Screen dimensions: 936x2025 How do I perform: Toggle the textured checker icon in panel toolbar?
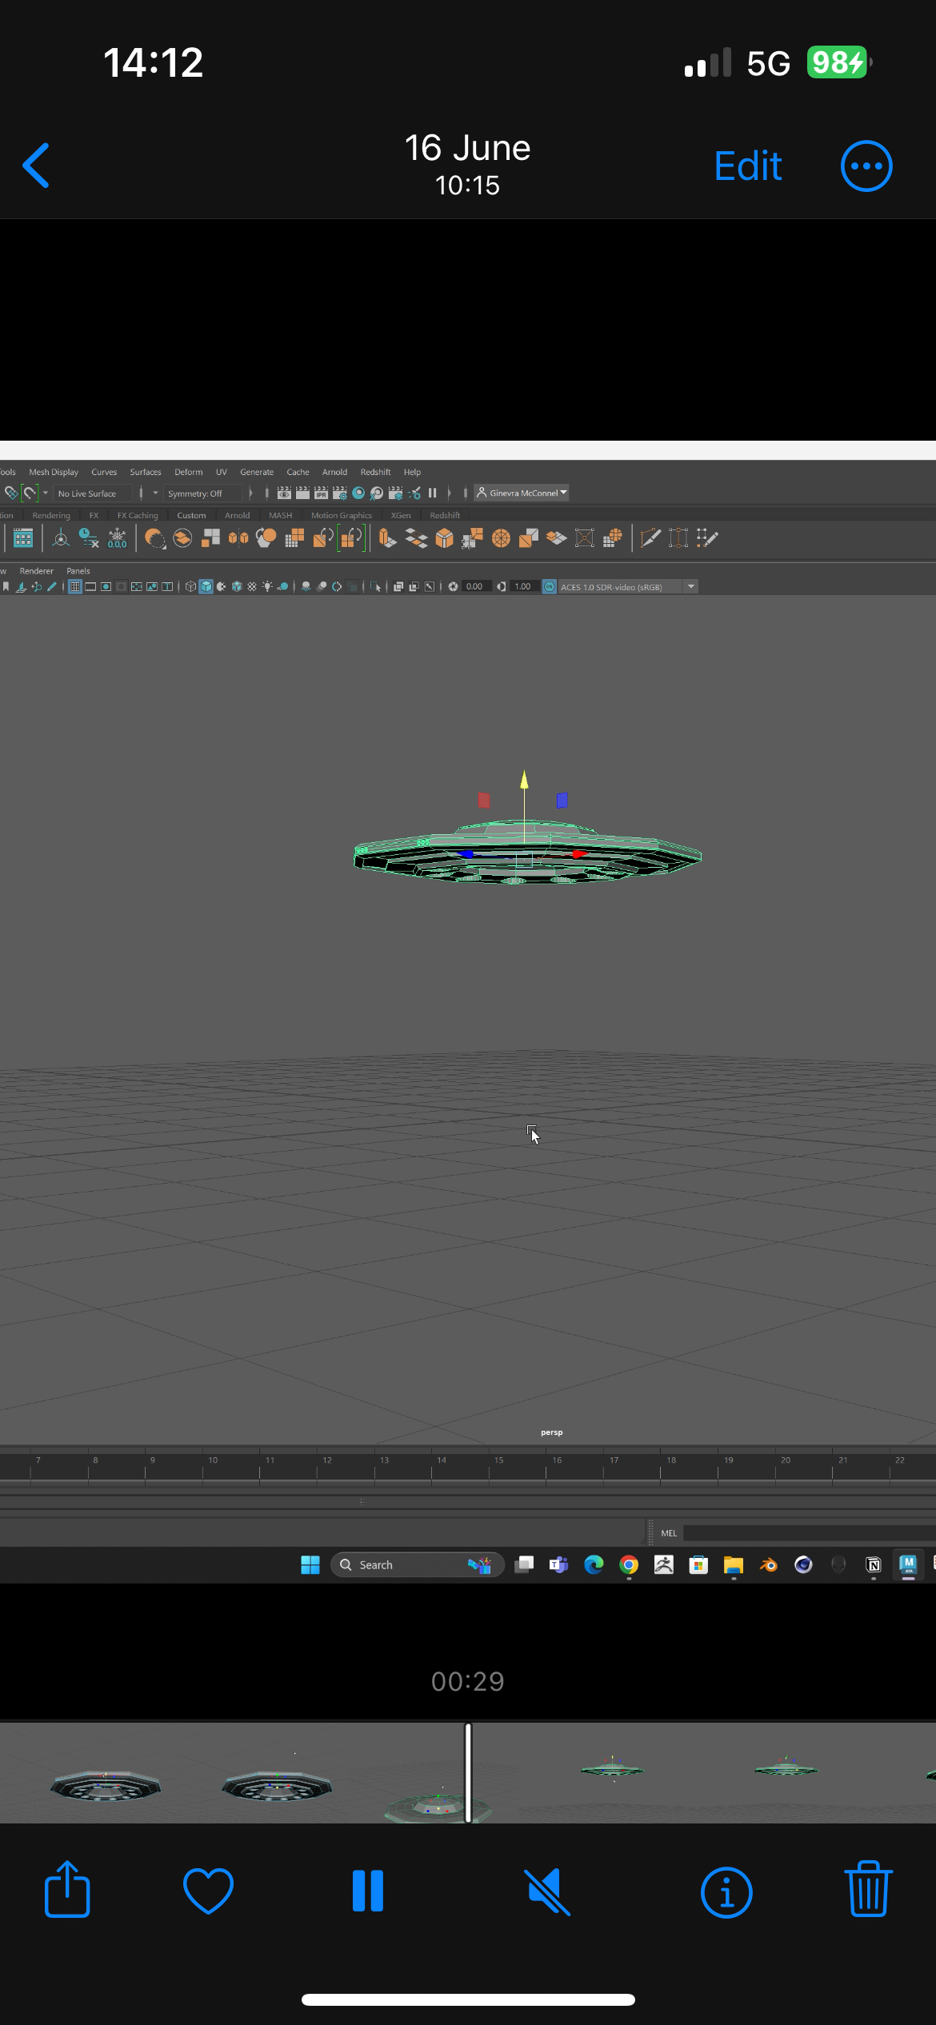point(252,586)
